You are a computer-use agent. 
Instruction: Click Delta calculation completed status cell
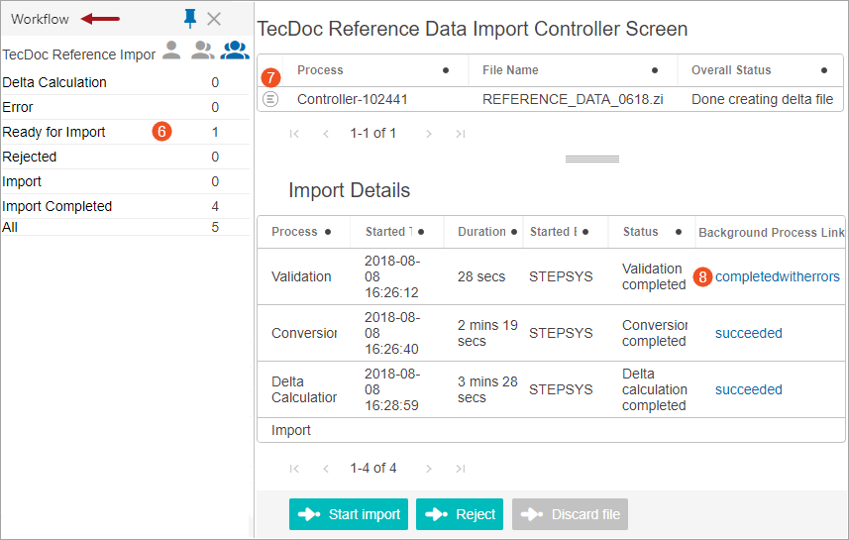654,389
